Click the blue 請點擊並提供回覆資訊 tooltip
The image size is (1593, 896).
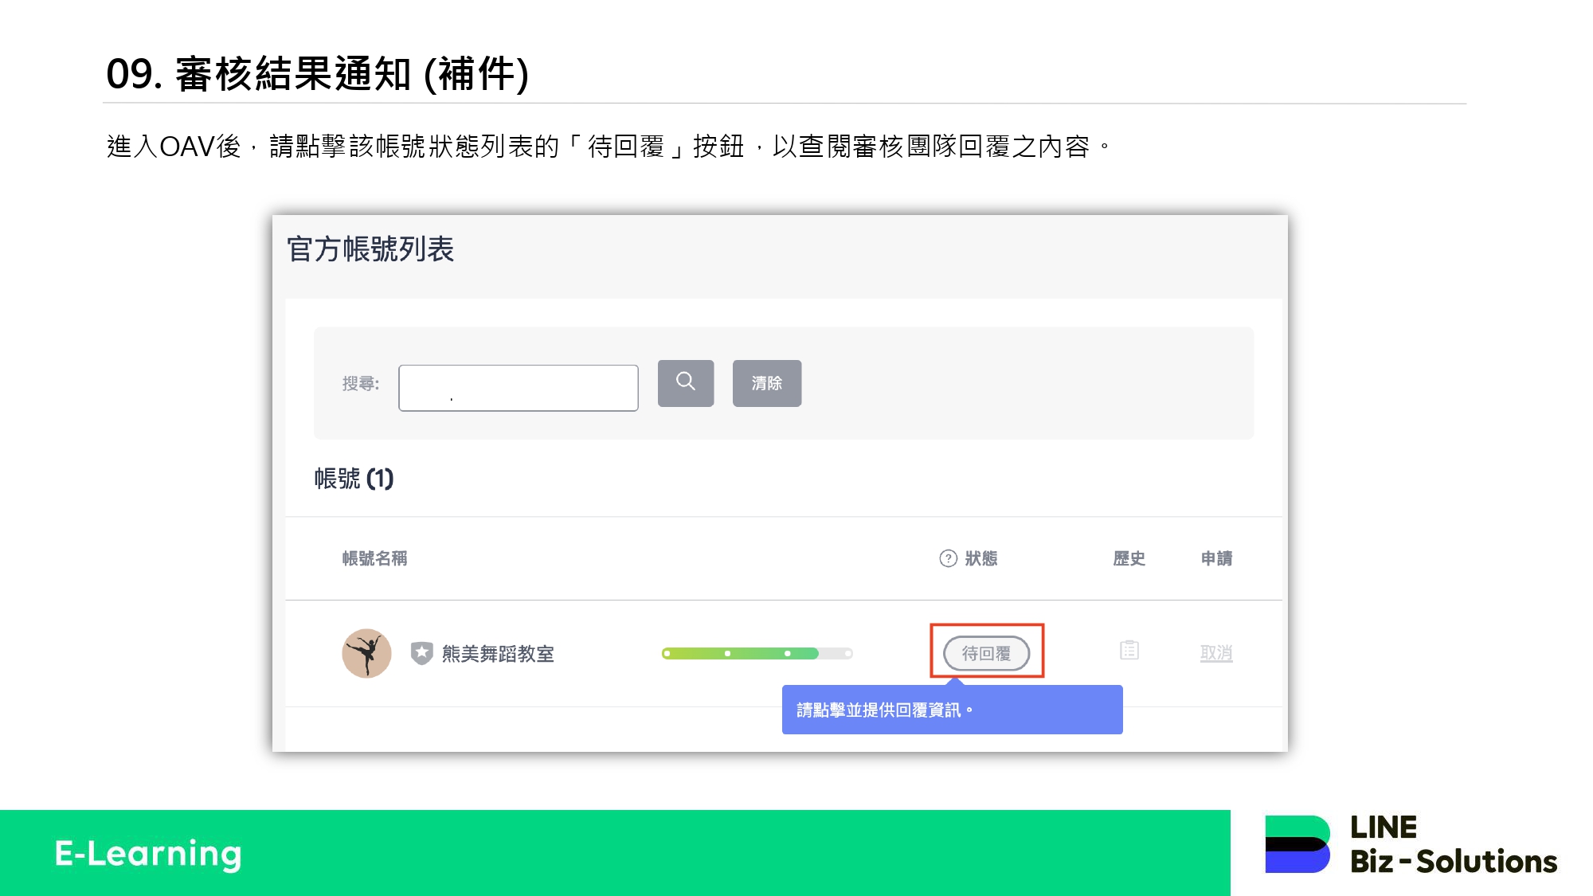click(x=952, y=710)
